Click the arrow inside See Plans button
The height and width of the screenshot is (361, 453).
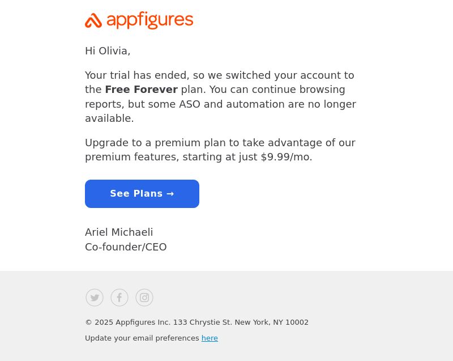tap(170, 194)
